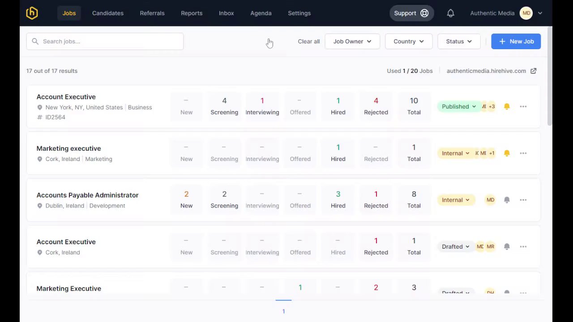Toggle notification bell for Accounts Payable Administrator
The image size is (573, 322).
(x=507, y=200)
